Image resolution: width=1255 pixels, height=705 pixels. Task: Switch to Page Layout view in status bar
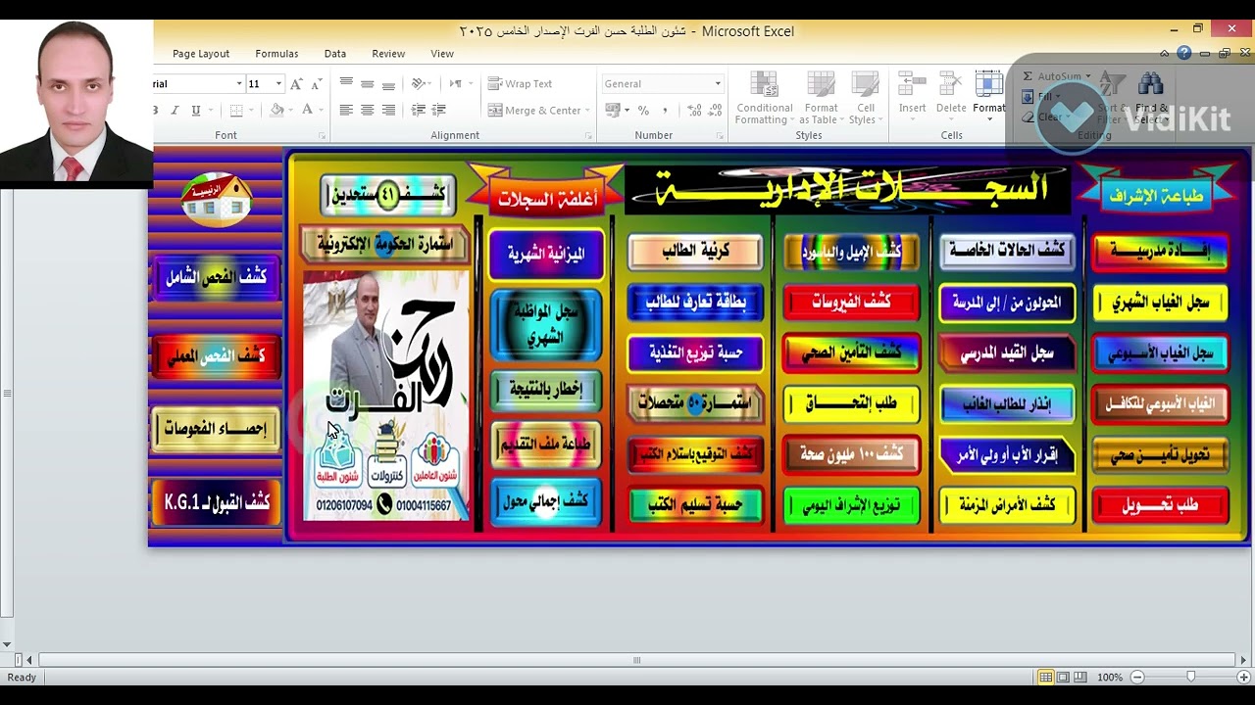(x=1063, y=678)
